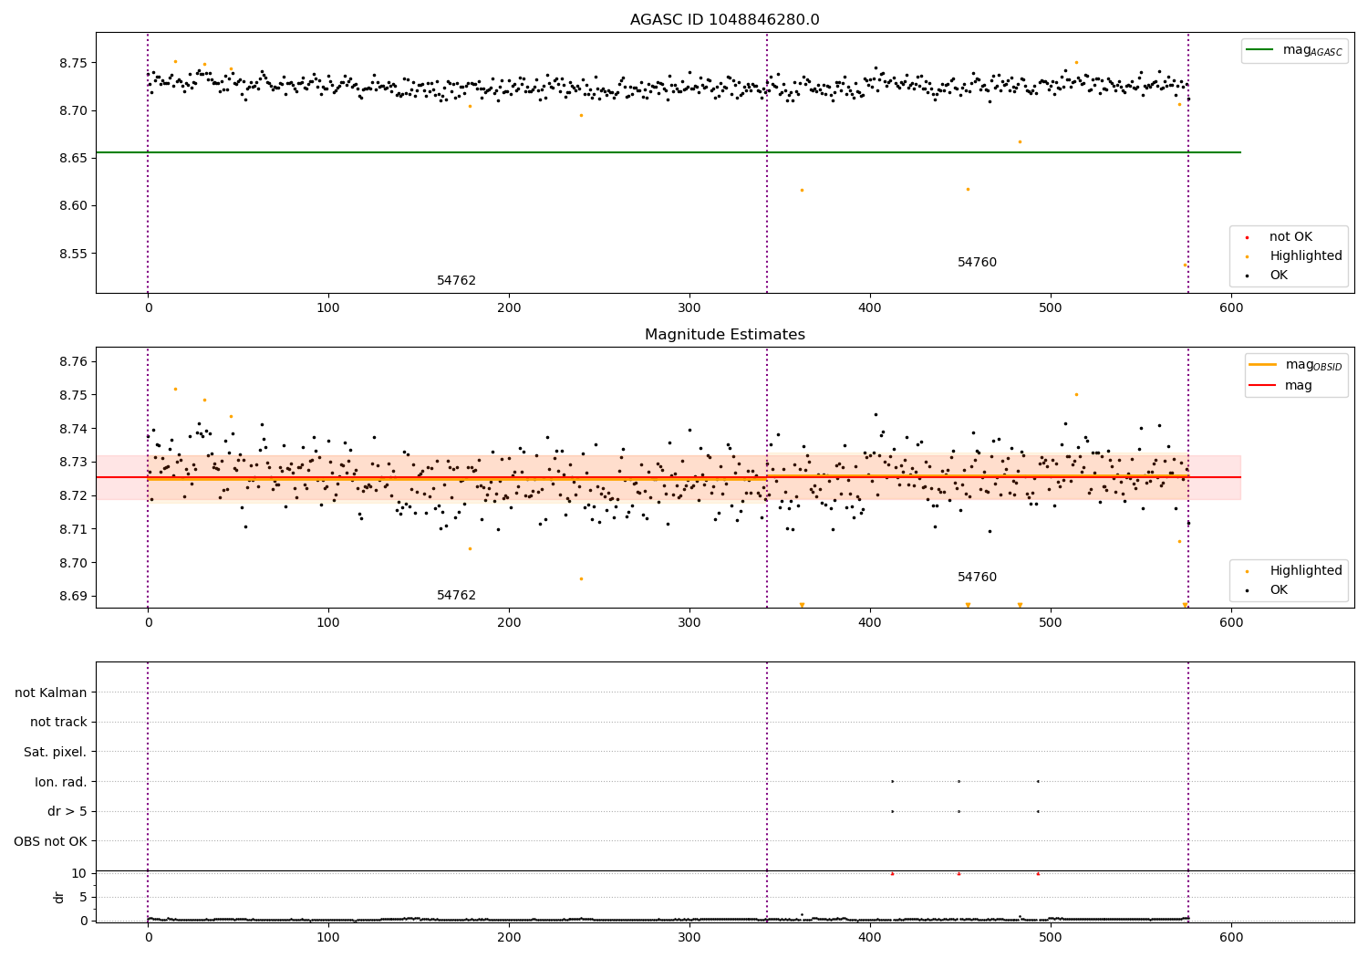
Task: Click the "8.73" y-axis tick label
Action: [x=72, y=463]
